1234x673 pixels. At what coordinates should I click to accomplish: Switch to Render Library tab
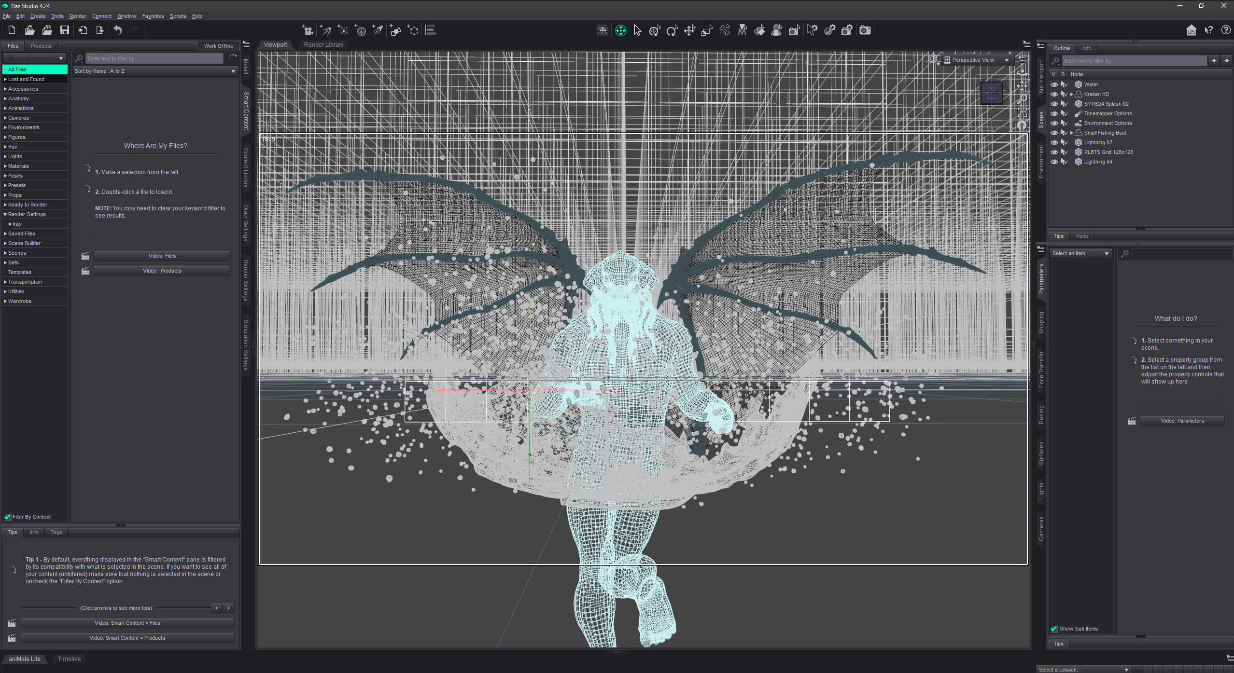pyautogui.click(x=323, y=44)
